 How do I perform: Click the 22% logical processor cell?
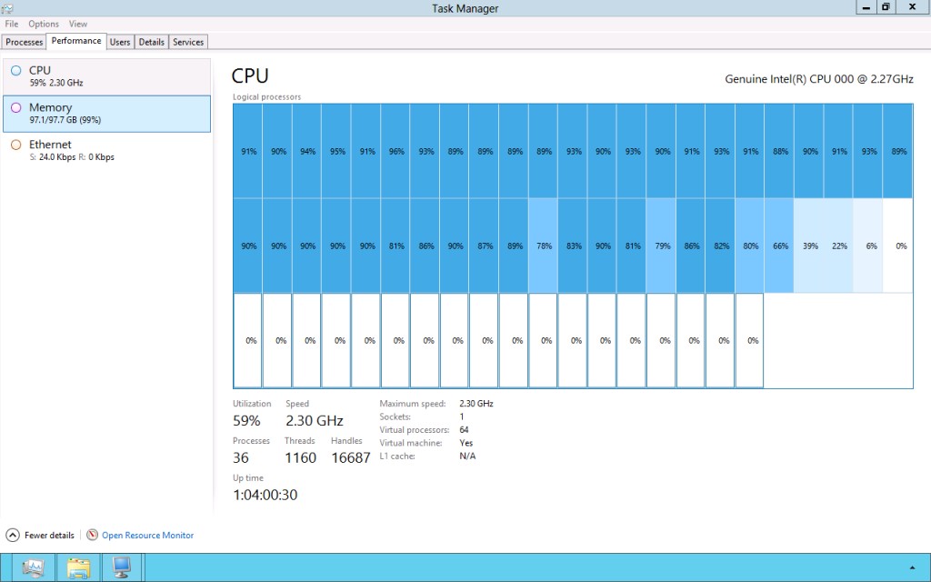[838, 246]
